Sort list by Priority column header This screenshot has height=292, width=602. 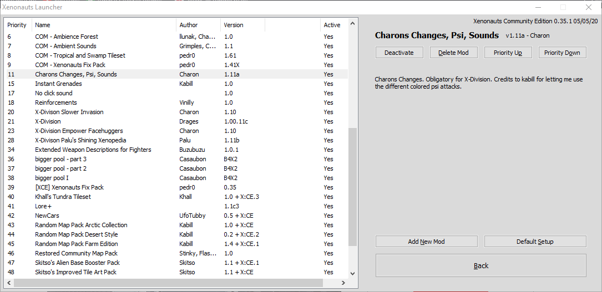pyautogui.click(x=18, y=25)
